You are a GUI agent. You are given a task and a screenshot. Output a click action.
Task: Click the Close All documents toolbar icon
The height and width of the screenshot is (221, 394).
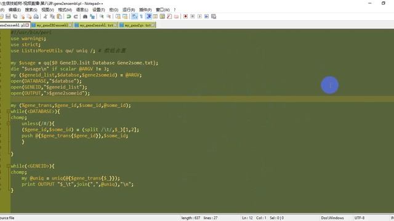point(29,17)
